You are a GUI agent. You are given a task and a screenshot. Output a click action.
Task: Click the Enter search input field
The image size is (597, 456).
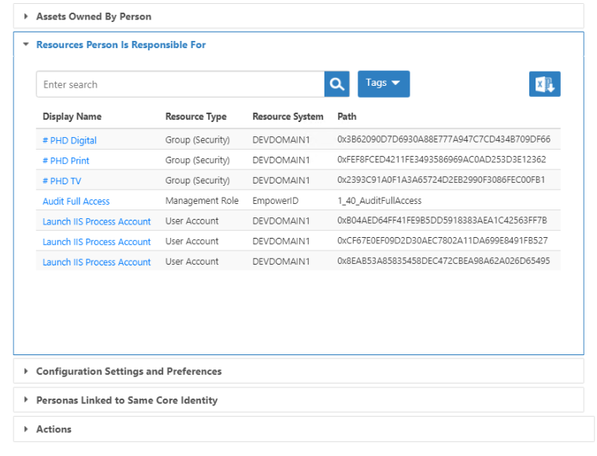click(x=180, y=84)
